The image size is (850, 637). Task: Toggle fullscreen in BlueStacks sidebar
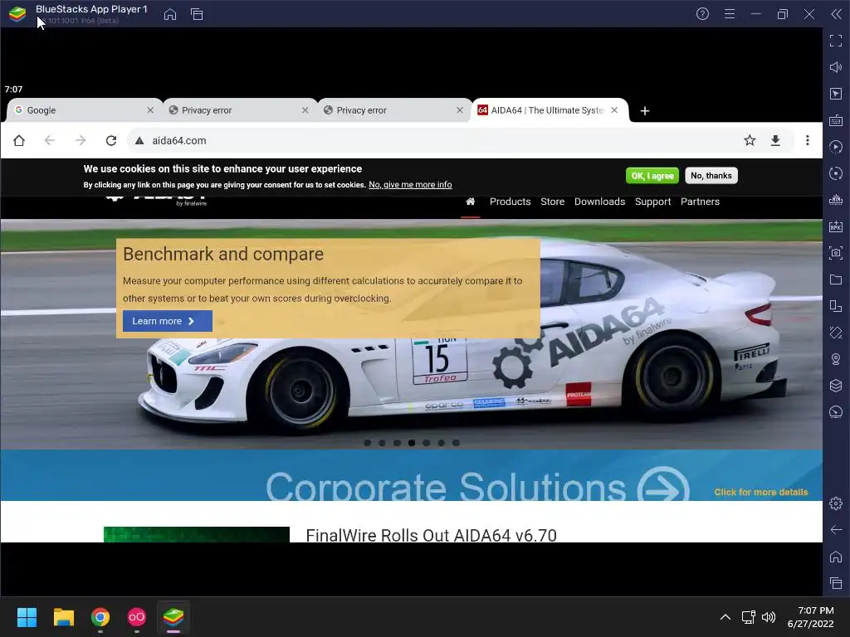point(836,41)
